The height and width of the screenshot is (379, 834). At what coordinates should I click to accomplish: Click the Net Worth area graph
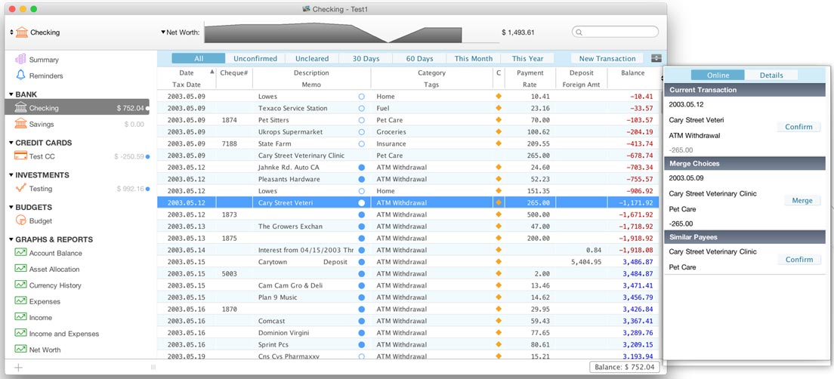(x=333, y=32)
